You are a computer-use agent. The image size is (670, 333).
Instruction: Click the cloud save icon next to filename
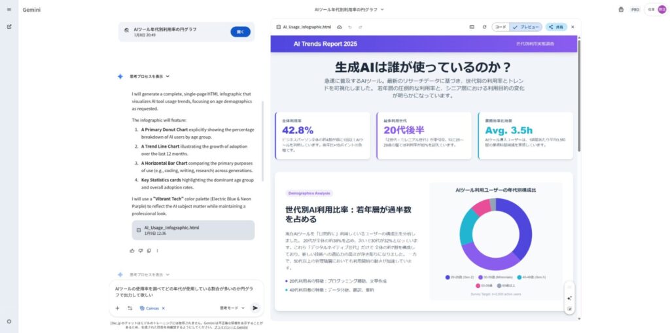click(x=340, y=27)
